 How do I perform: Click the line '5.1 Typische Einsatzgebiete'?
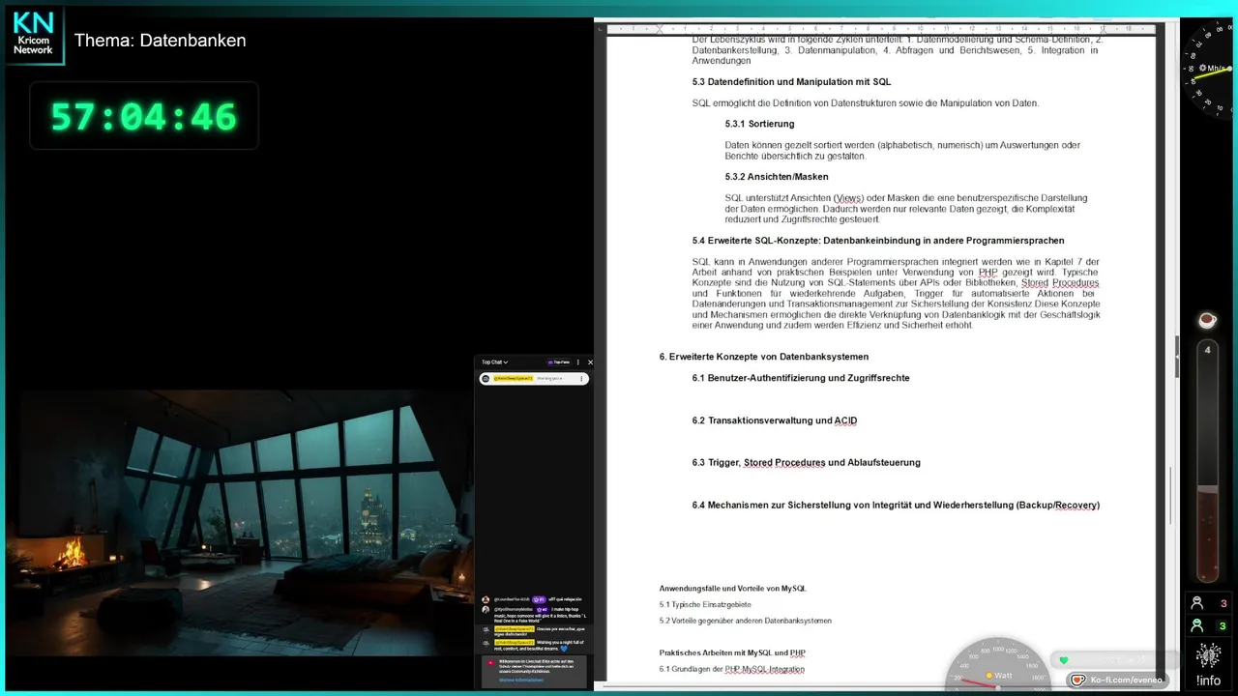(705, 604)
